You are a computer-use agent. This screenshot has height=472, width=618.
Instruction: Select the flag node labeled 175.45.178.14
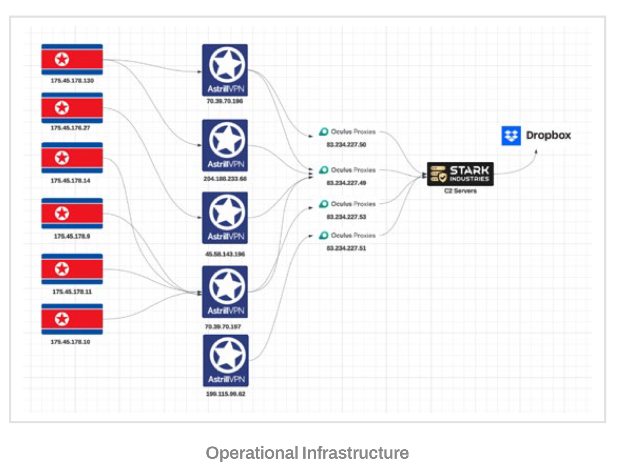pyautogui.click(x=72, y=158)
